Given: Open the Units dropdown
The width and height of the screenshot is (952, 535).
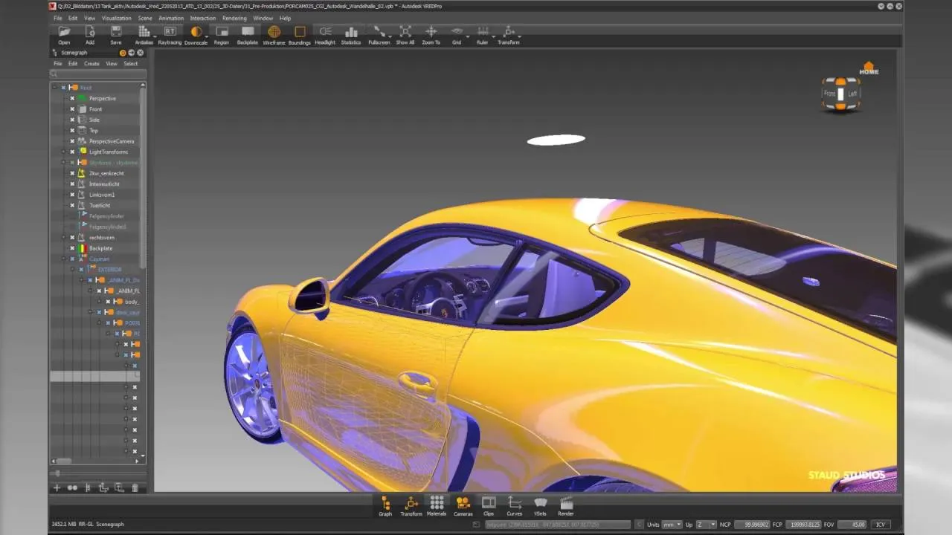Looking at the screenshot, I should point(672,525).
